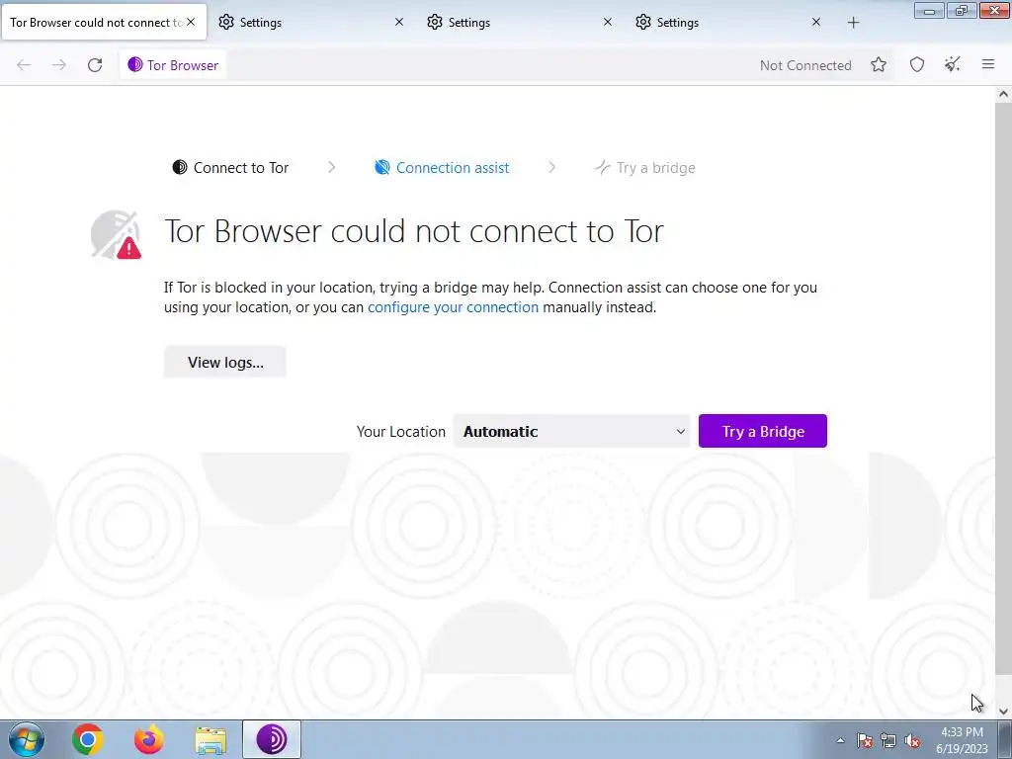Launch Google Chrome from the taskbar
The height and width of the screenshot is (759, 1012).
pos(87,739)
